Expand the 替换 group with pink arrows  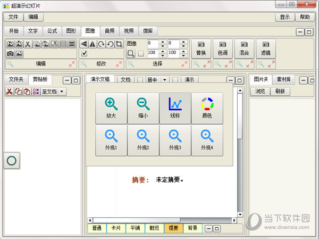pyautogui.click(x=207, y=64)
